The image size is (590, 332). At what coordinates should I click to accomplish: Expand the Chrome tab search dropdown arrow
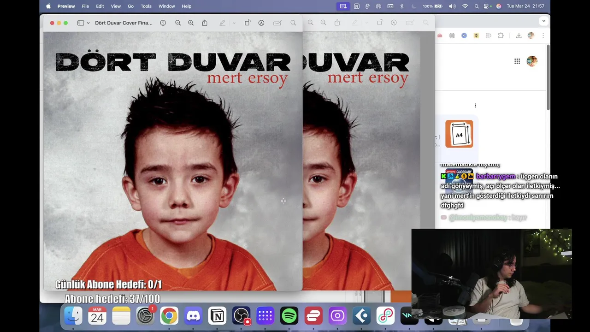pyautogui.click(x=544, y=21)
